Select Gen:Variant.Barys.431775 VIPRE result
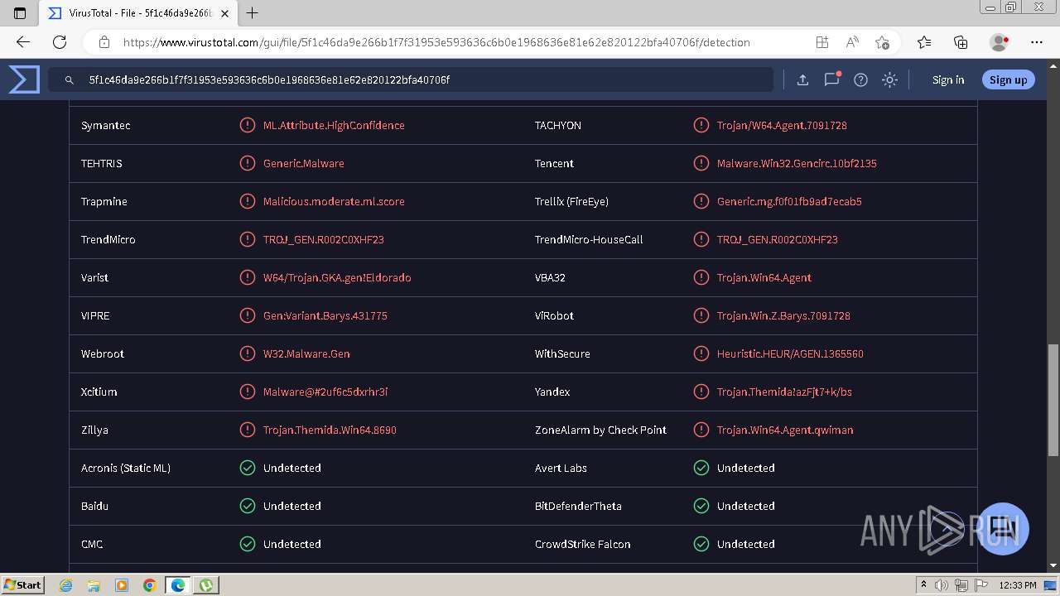This screenshot has height=596, width=1060. pyautogui.click(x=325, y=315)
